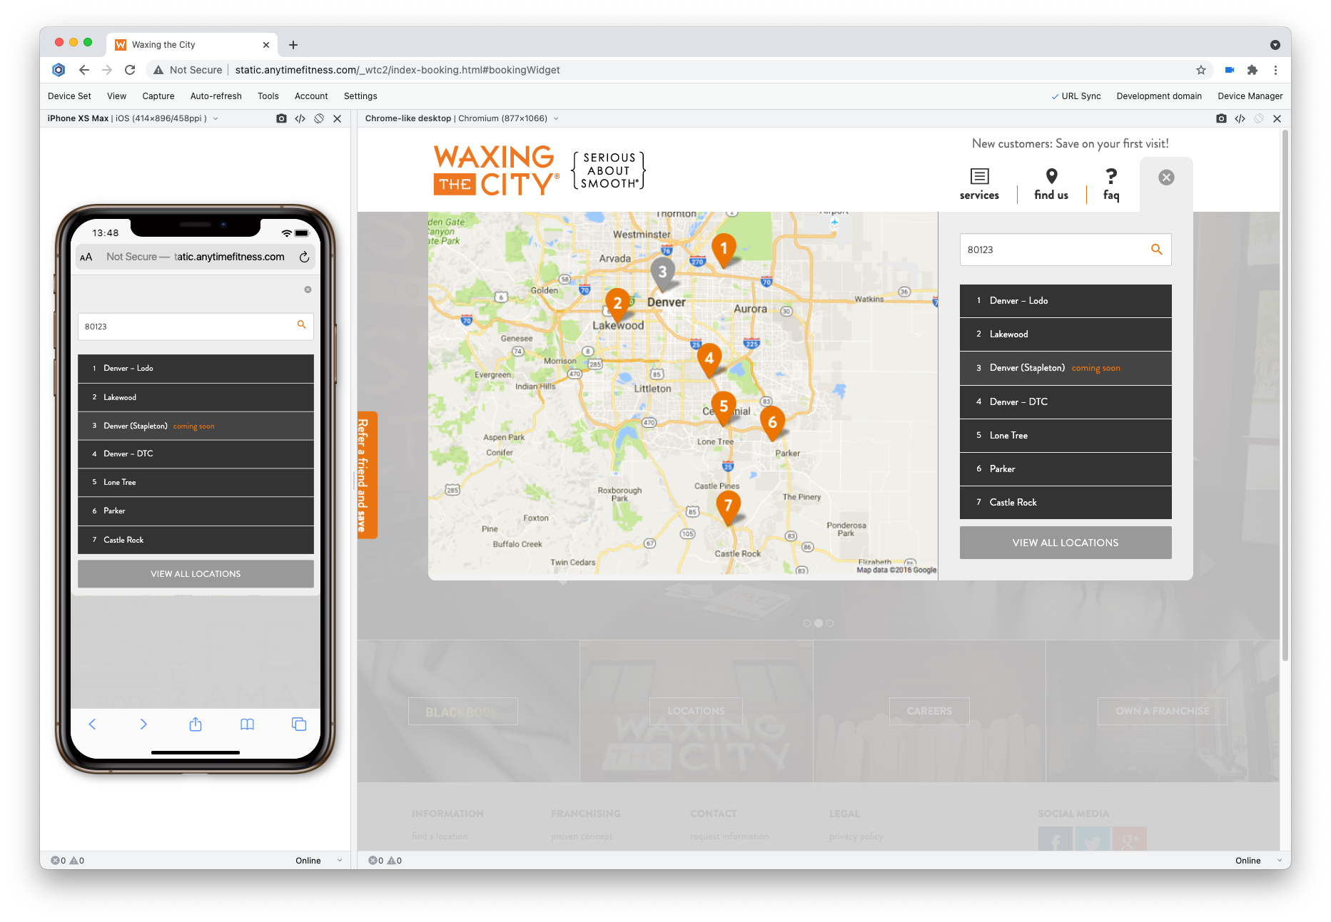Select Lakewood in desktop location list
This screenshot has height=922, width=1331.
click(x=1066, y=334)
